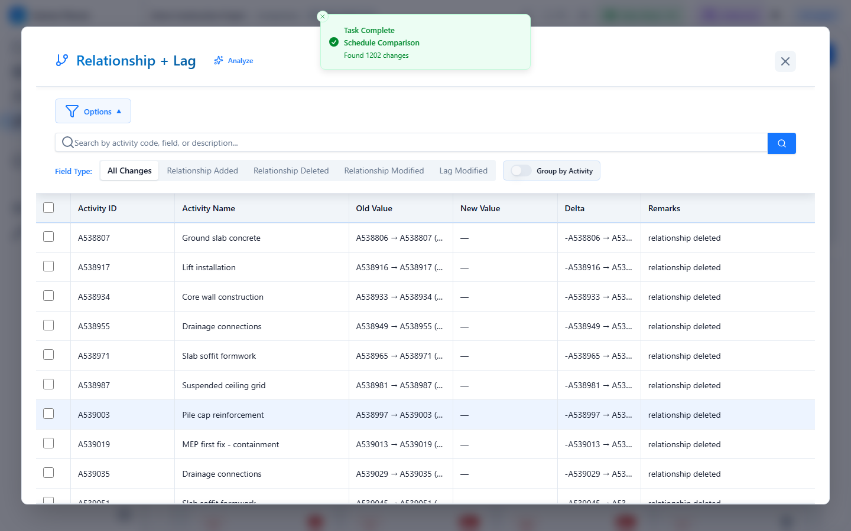851x531 pixels.
Task: Click the Lift installation activity name
Action: click(209, 267)
